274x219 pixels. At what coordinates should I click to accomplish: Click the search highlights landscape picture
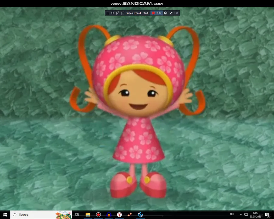pos(64,215)
